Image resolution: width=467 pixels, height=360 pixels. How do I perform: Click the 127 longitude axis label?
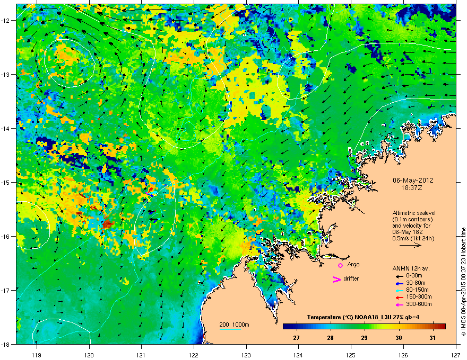456,355
